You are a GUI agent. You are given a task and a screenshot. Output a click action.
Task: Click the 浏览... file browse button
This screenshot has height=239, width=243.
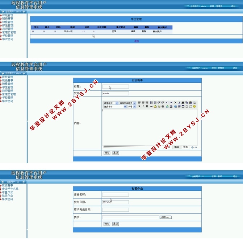[x=166, y=217]
